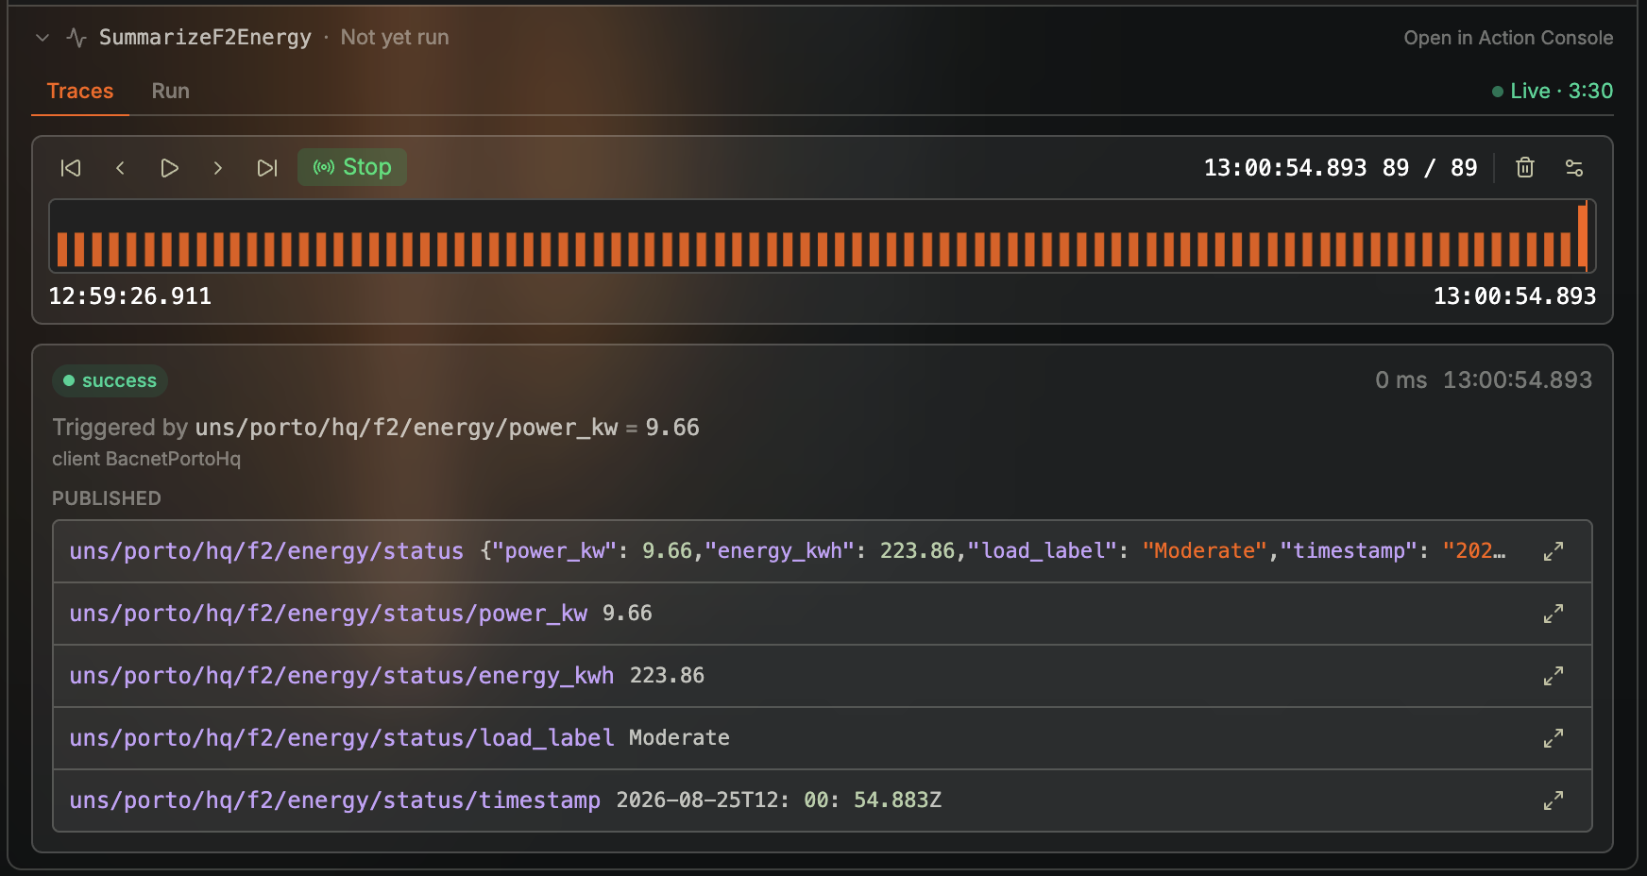Click the PUBLISHED section heading
Image resolution: width=1647 pixels, height=876 pixels.
[107, 498]
